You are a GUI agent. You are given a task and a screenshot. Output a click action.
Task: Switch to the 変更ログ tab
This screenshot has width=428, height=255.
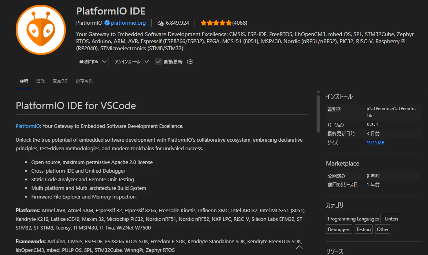pyautogui.click(x=60, y=81)
